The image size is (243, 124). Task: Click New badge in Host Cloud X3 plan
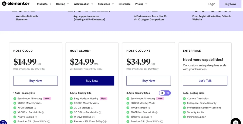(160, 98)
